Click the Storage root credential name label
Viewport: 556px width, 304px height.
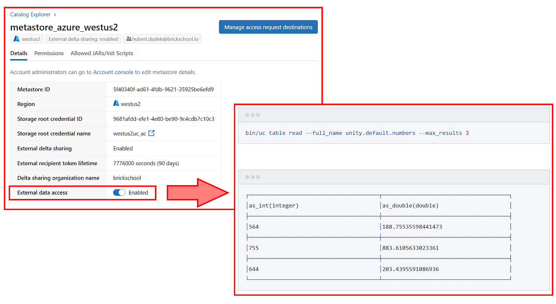(x=54, y=134)
